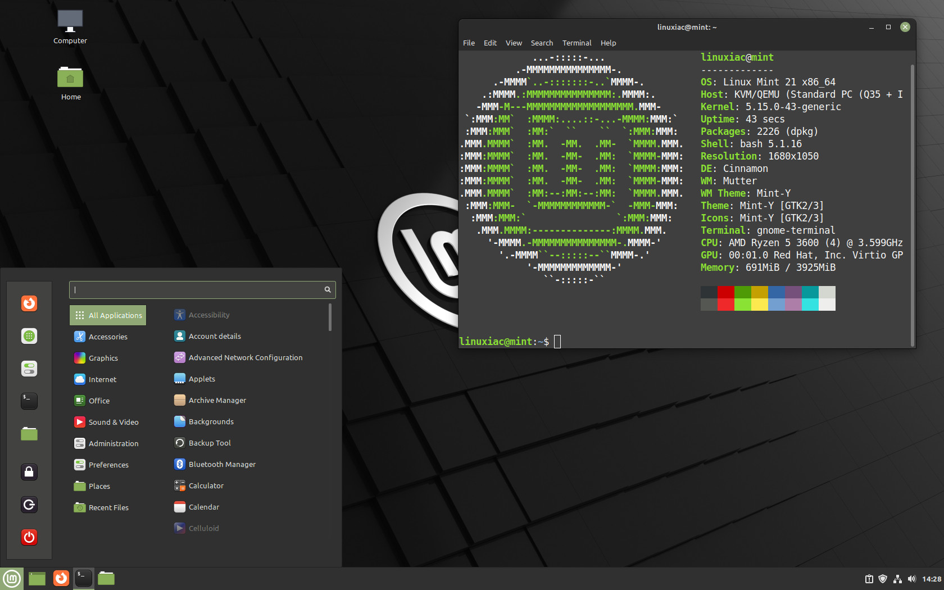This screenshot has height=590, width=944.
Task: Click the menu search input field
Action: pyautogui.click(x=202, y=290)
